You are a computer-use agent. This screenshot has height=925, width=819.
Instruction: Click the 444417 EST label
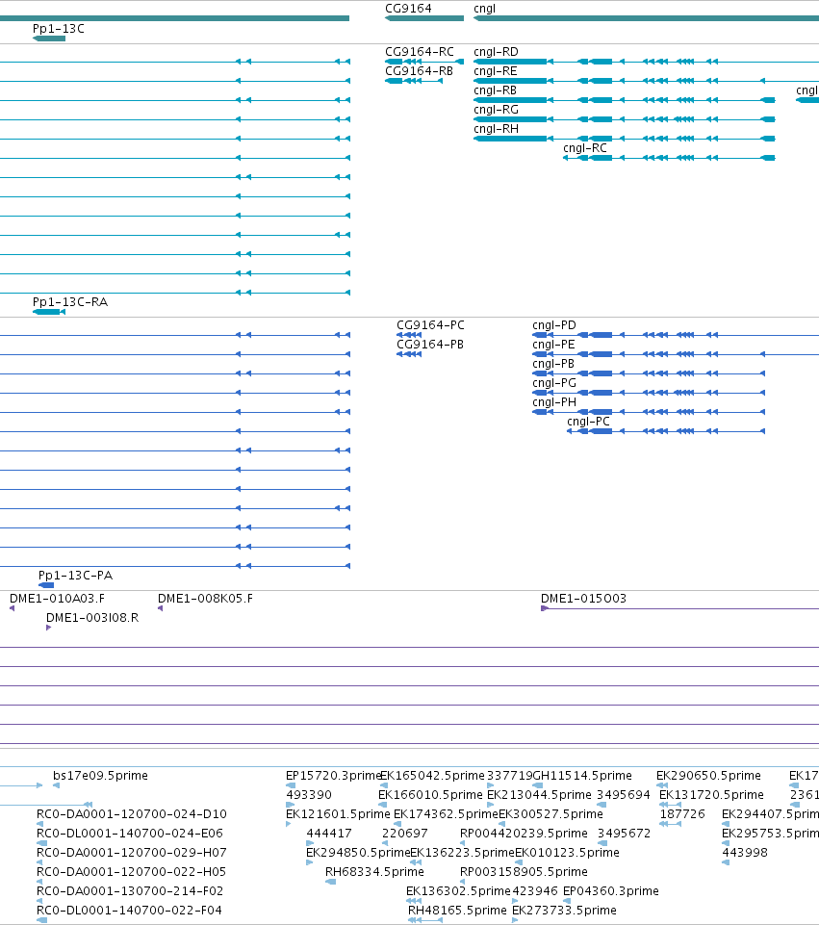click(x=329, y=833)
